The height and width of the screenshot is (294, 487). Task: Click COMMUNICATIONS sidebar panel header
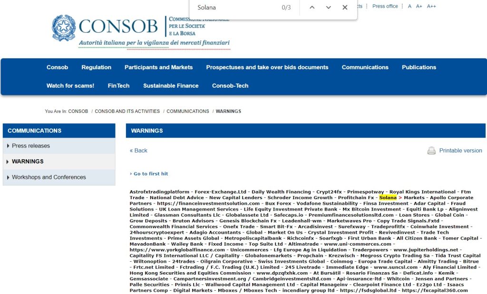(59, 131)
